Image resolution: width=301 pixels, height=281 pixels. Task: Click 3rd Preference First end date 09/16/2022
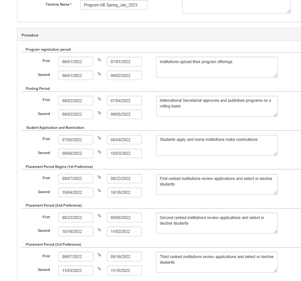tap(124, 257)
